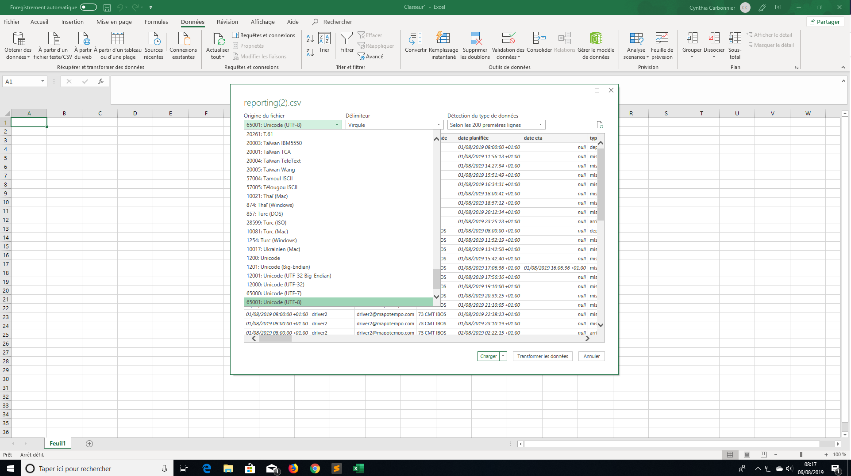The image size is (851, 476).
Task: Click the Transformer les données button
Action: [x=543, y=356]
